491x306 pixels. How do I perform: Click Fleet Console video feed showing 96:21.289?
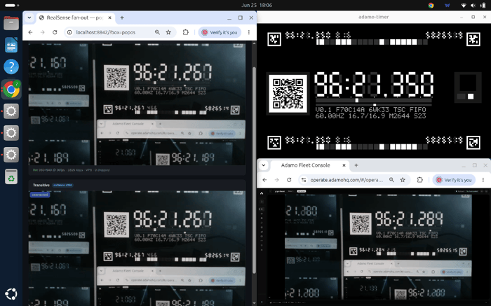pos(378,246)
